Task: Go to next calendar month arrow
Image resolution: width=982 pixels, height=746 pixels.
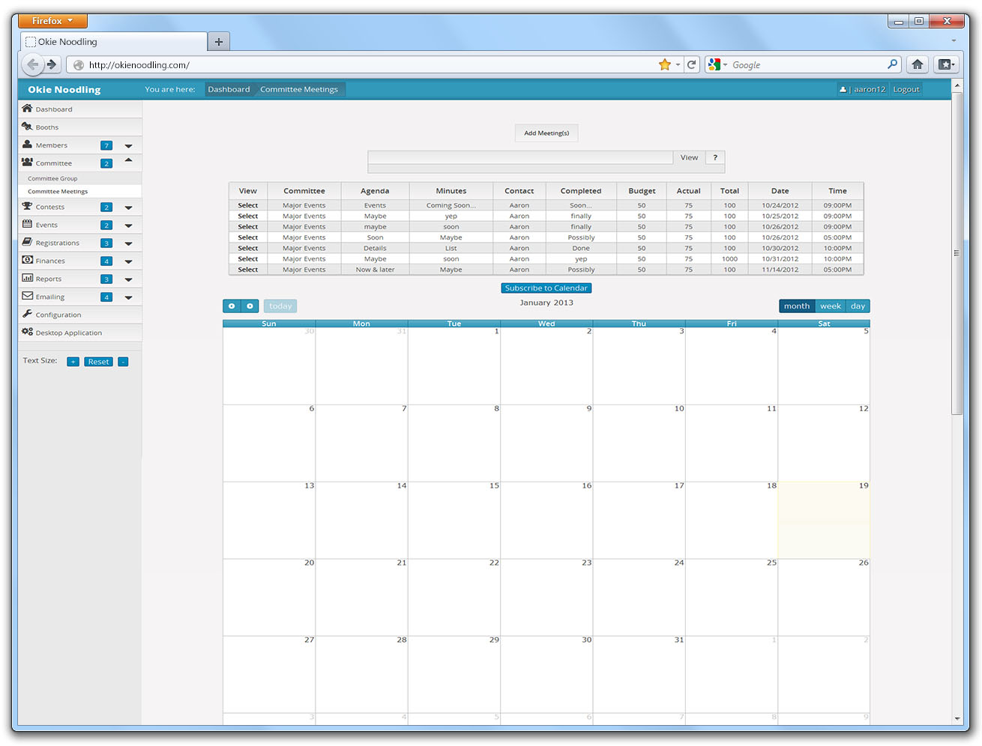Action: pos(250,306)
